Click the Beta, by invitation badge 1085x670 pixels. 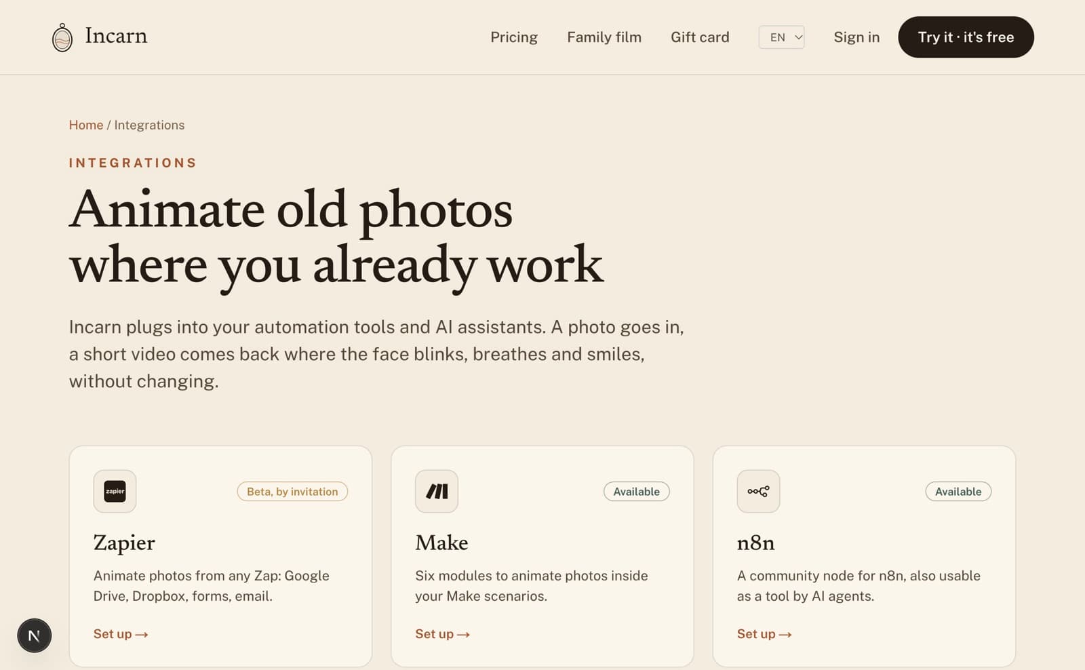(292, 492)
